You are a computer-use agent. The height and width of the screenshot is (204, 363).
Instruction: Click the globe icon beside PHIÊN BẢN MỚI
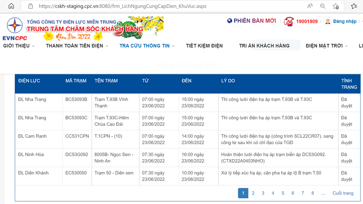tap(230, 21)
